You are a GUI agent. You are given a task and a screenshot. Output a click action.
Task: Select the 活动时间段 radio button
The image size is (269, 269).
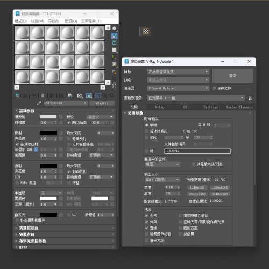tap(147, 131)
